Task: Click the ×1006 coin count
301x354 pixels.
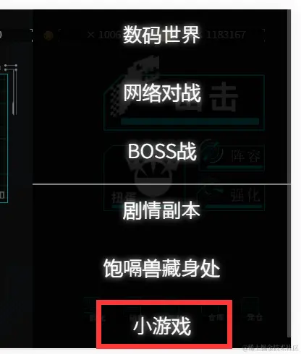Action: [x=103, y=35]
